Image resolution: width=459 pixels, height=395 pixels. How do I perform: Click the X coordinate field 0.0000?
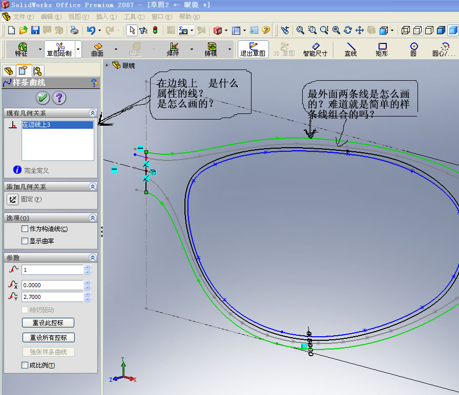click(52, 285)
